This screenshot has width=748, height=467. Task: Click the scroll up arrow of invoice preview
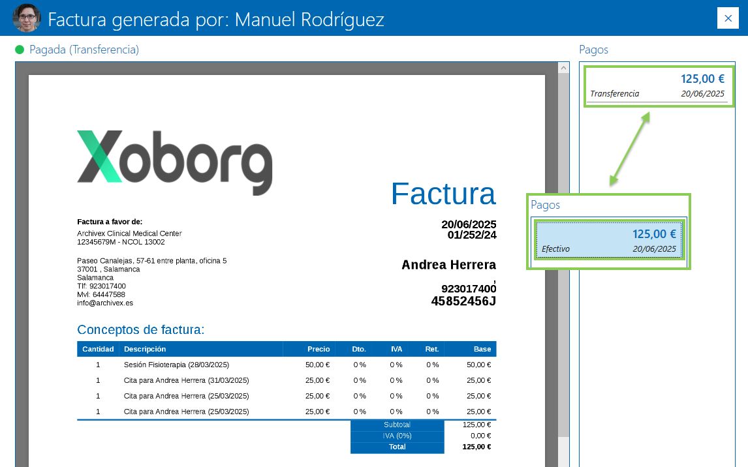pos(563,68)
